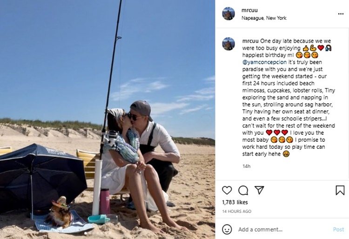Share post using paper plane icon
This screenshot has width=349, height=239.
point(259,190)
